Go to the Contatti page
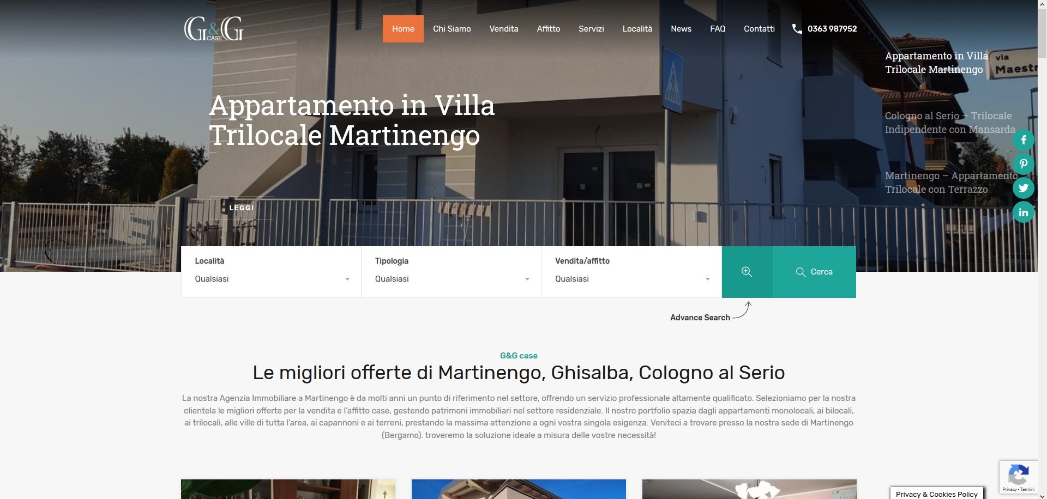Viewport: 1047px width, 499px height. (759, 29)
